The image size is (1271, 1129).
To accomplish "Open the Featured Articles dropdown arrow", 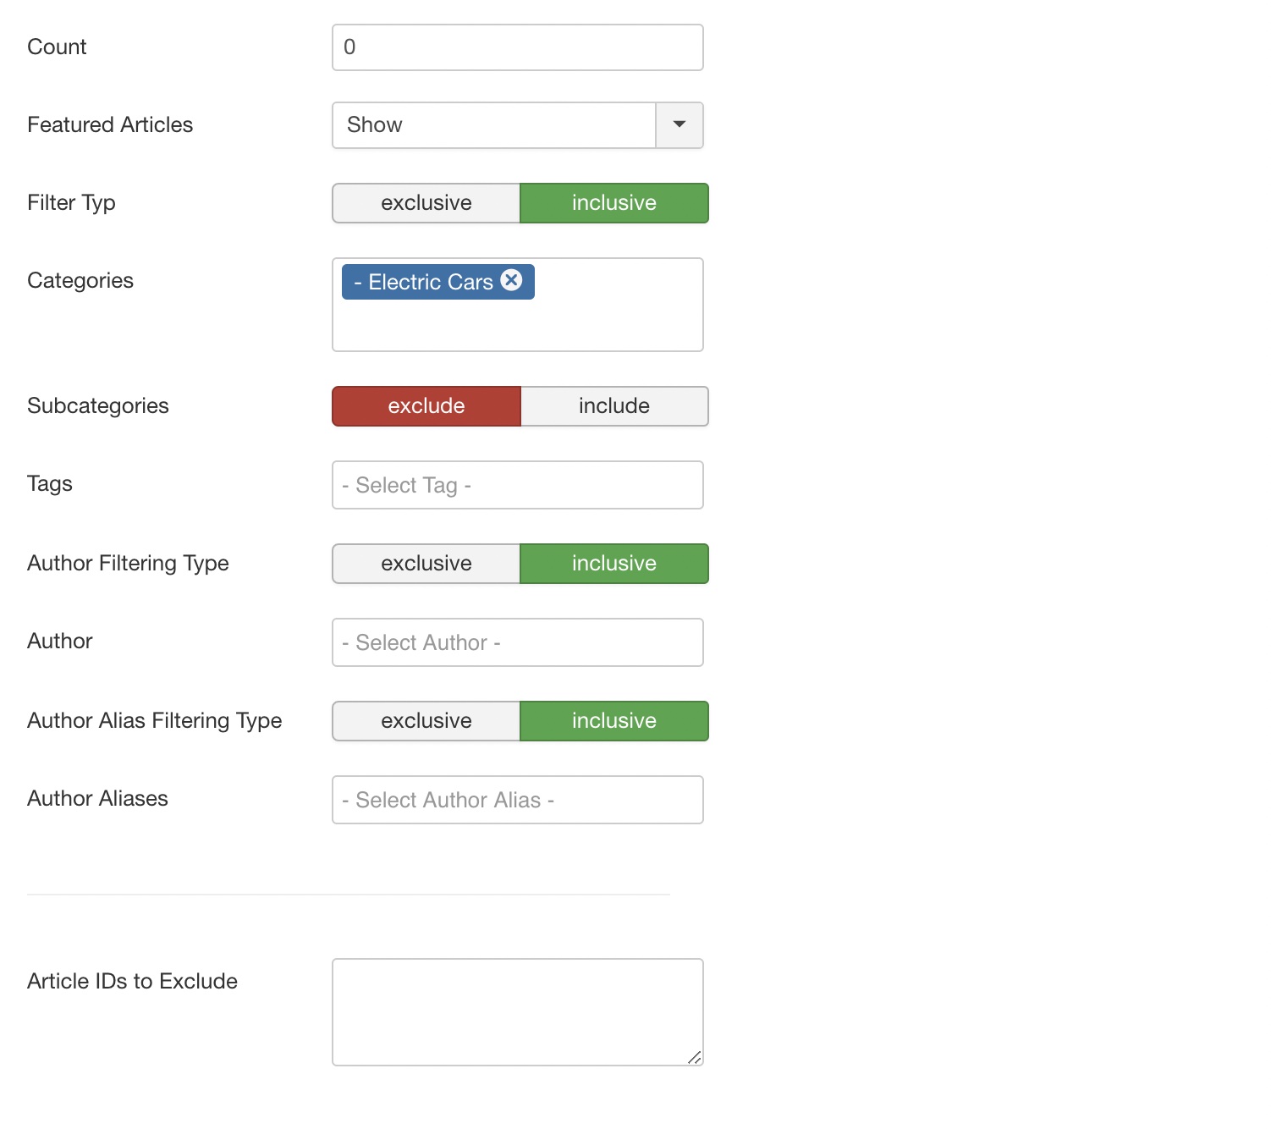I will click(680, 125).
